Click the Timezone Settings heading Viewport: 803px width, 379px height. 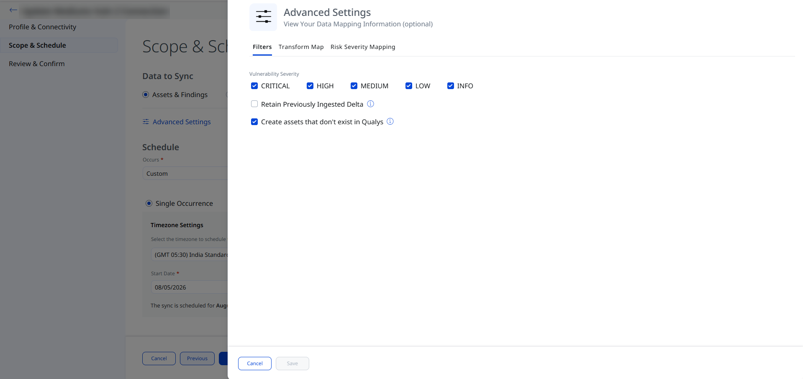(x=177, y=225)
